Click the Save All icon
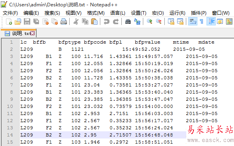Screen dimensions: 234x146 pos(36,21)
